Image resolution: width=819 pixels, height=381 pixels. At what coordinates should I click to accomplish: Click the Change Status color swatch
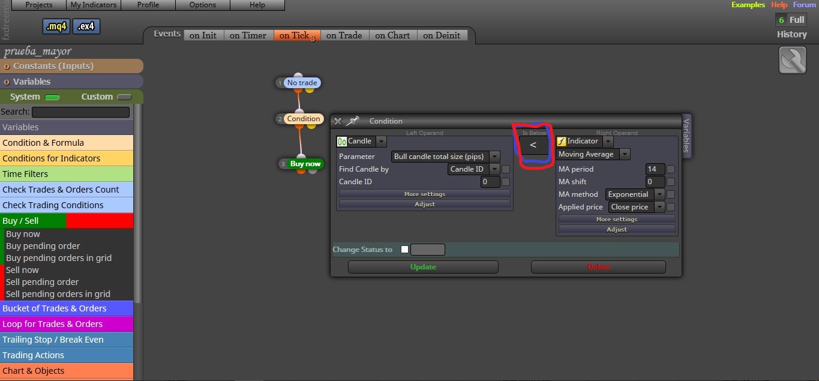click(x=427, y=250)
